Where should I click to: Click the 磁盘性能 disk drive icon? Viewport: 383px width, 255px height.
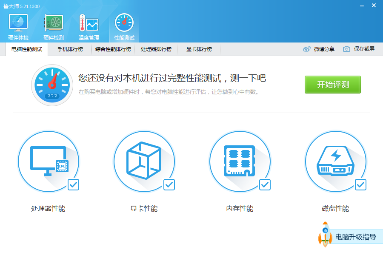335,161
